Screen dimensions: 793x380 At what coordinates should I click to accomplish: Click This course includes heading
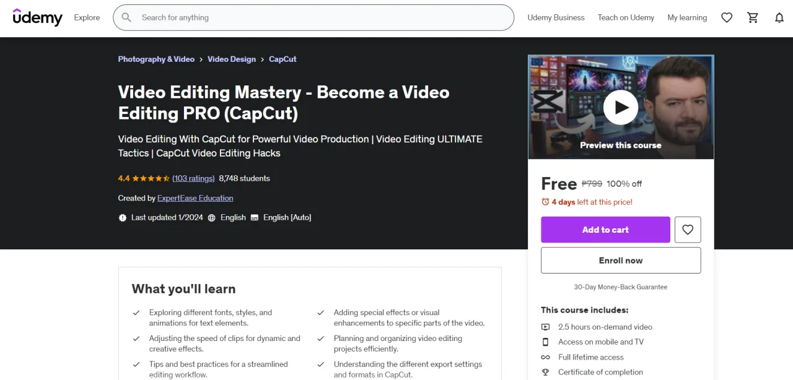pyautogui.click(x=585, y=310)
